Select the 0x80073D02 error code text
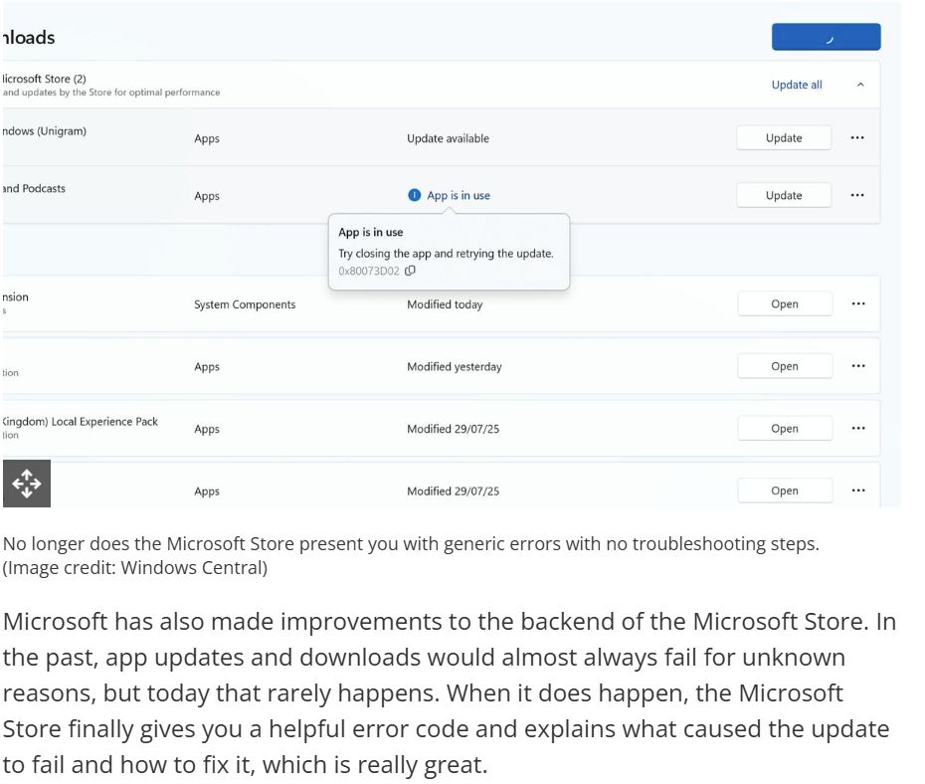Screen dimensions: 925x784 pyautogui.click(x=369, y=272)
